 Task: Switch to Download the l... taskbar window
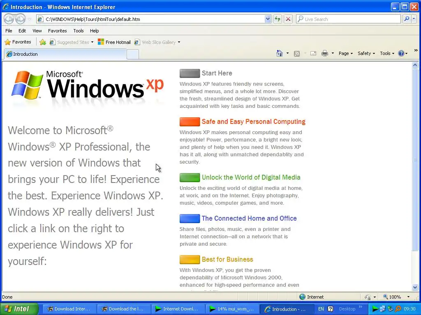coord(123,309)
